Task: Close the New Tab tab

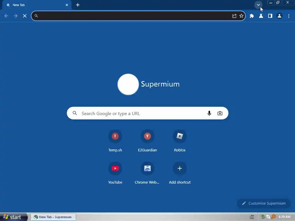Action: coord(67,5)
